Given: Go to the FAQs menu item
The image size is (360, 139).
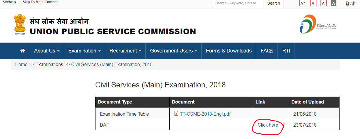Looking at the screenshot, I should click(x=267, y=51).
